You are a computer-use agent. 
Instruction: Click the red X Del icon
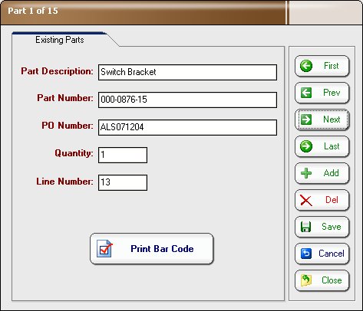306,200
